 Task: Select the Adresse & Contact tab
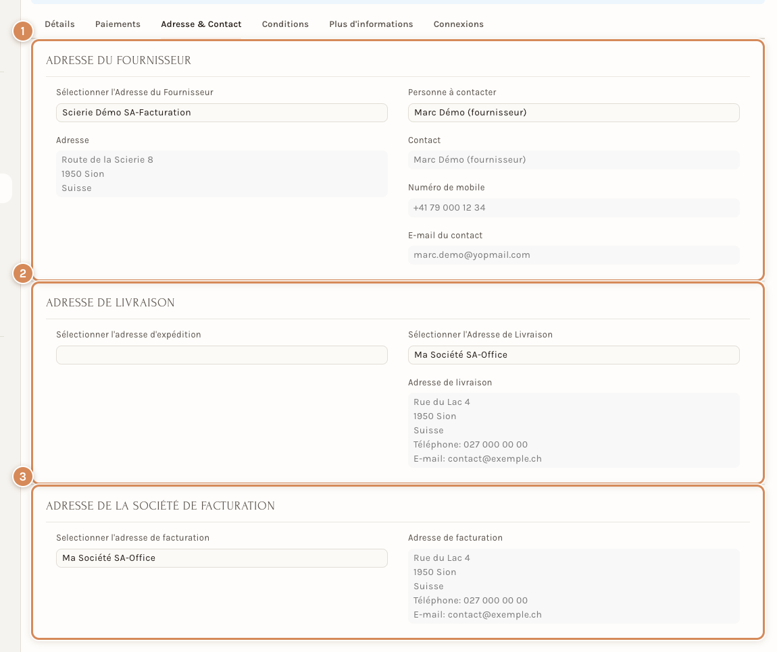click(x=201, y=24)
